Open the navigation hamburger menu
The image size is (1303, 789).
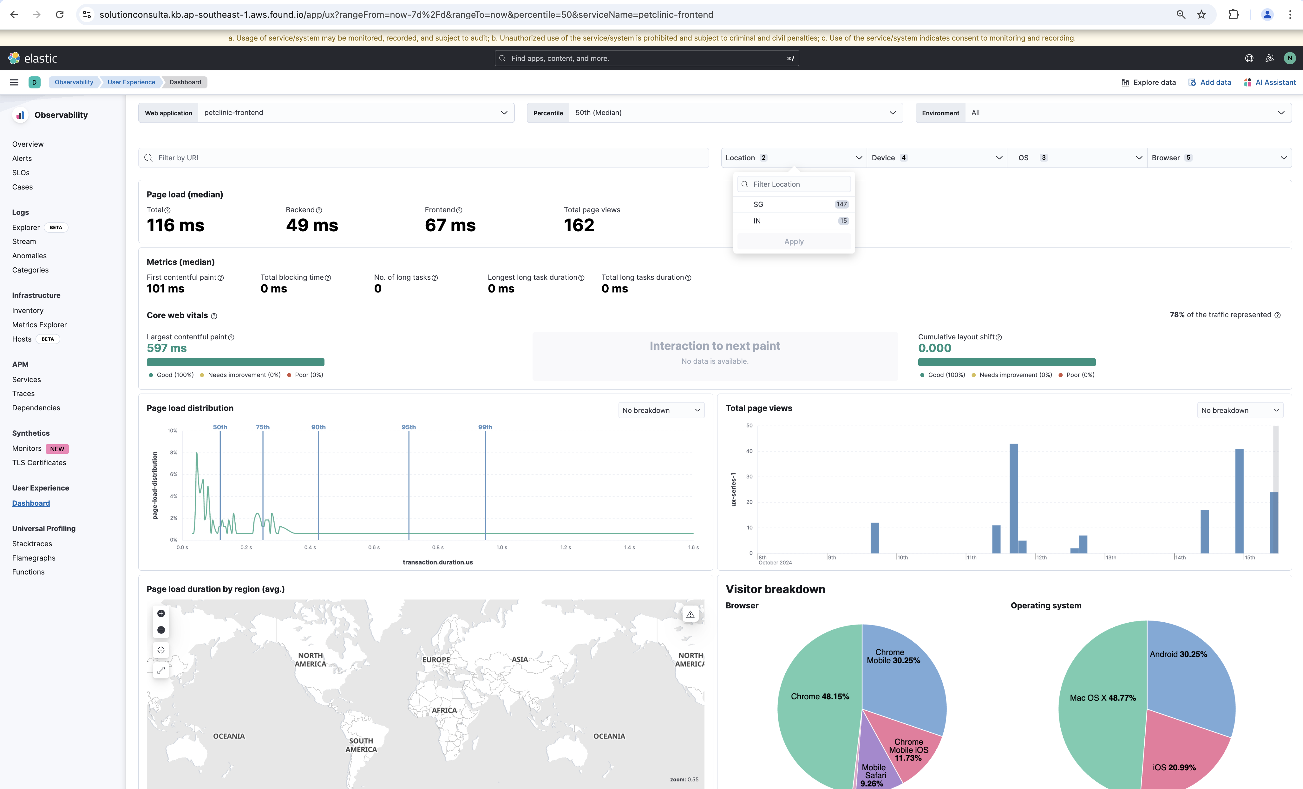click(x=14, y=82)
